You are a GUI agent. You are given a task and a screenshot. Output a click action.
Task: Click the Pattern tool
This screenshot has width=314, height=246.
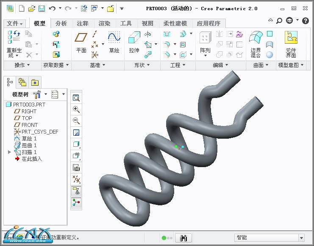click(205, 43)
